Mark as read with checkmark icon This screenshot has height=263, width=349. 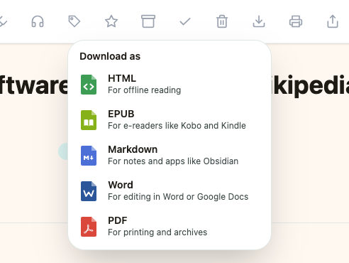tap(185, 22)
